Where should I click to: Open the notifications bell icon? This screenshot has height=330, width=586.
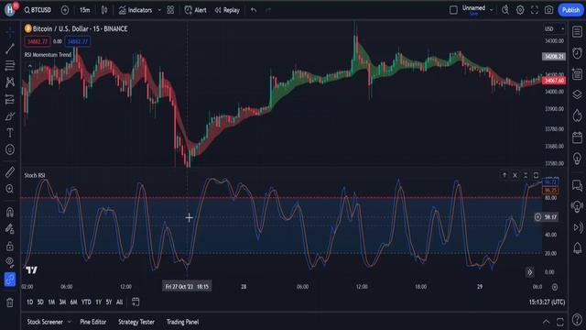click(x=577, y=247)
